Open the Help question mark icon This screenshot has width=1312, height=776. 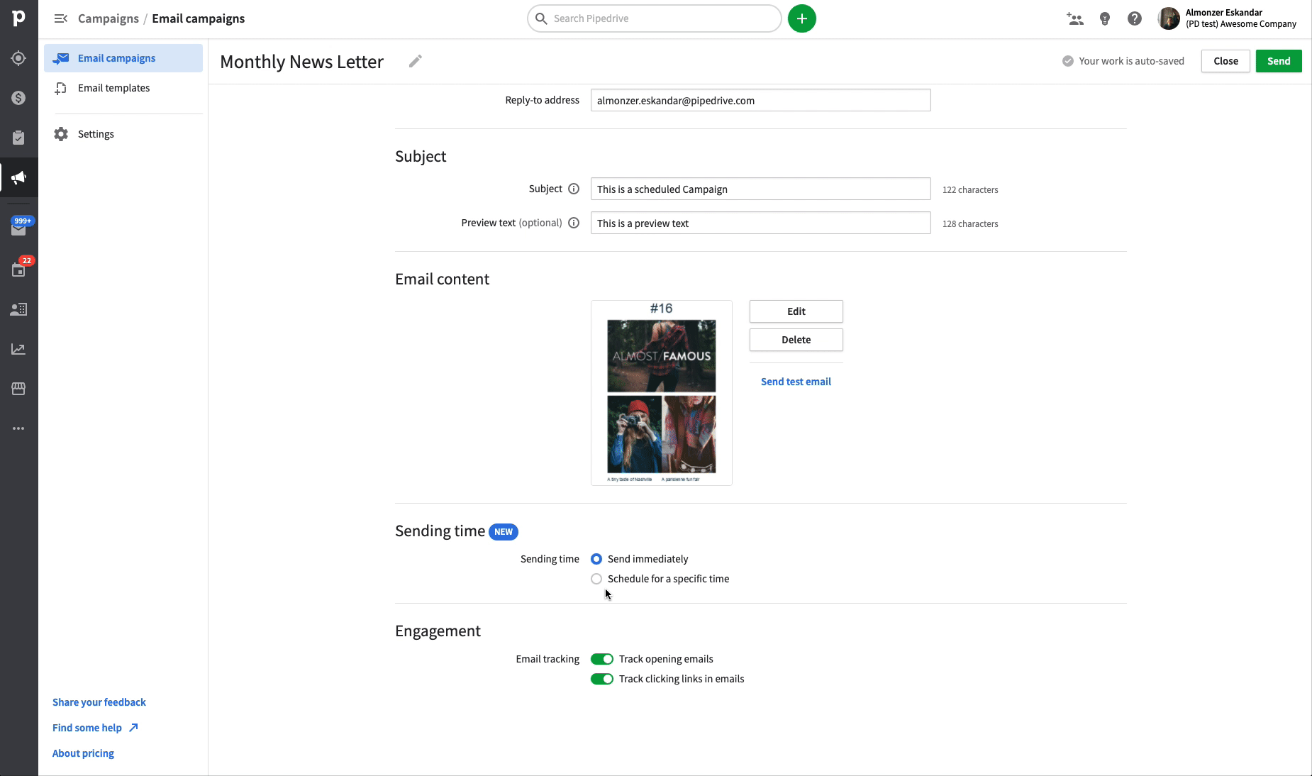1135,19
